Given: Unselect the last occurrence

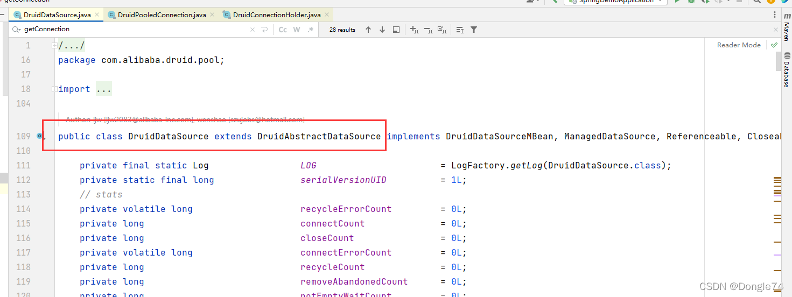Looking at the screenshot, I should tap(428, 30).
